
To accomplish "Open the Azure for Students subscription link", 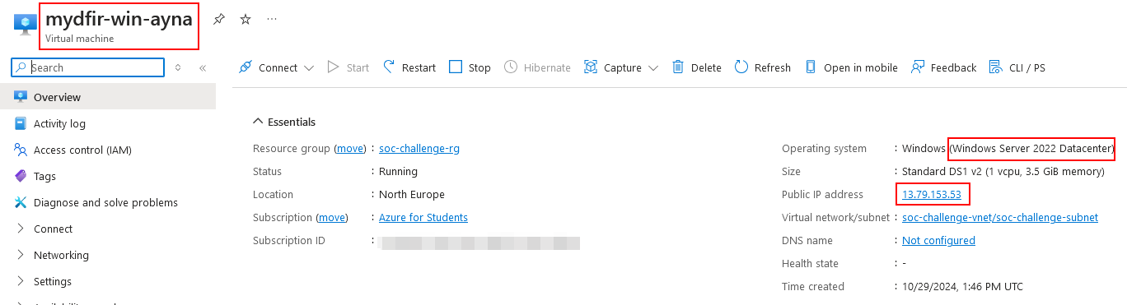I will click(x=423, y=218).
